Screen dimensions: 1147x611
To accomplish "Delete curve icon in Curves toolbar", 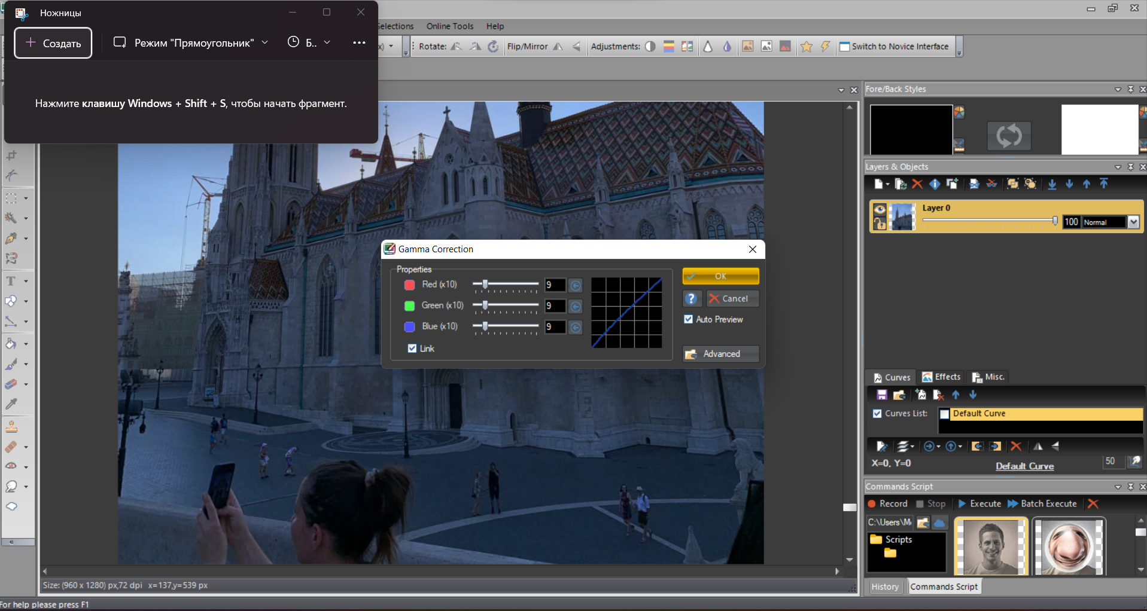I will [938, 395].
